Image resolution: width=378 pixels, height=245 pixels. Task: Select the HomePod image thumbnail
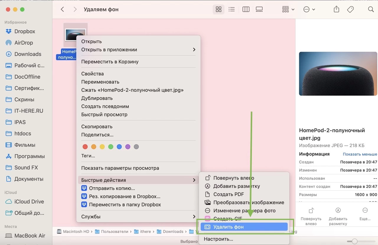[x=75, y=34]
